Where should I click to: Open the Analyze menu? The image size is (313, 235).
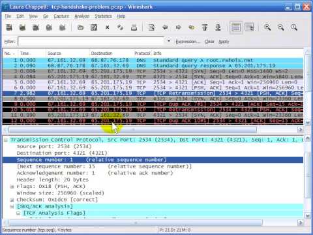point(82,16)
